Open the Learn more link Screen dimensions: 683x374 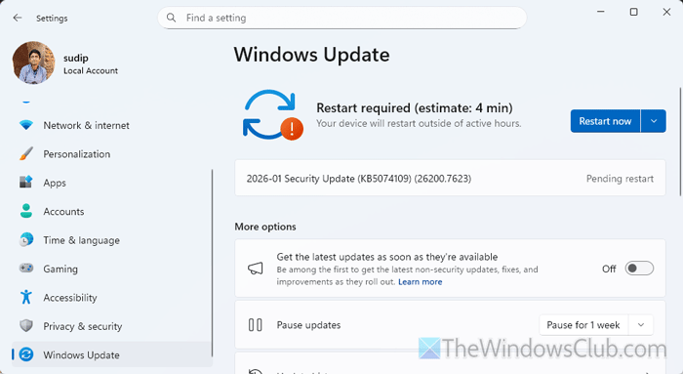pyautogui.click(x=420, y=282)
